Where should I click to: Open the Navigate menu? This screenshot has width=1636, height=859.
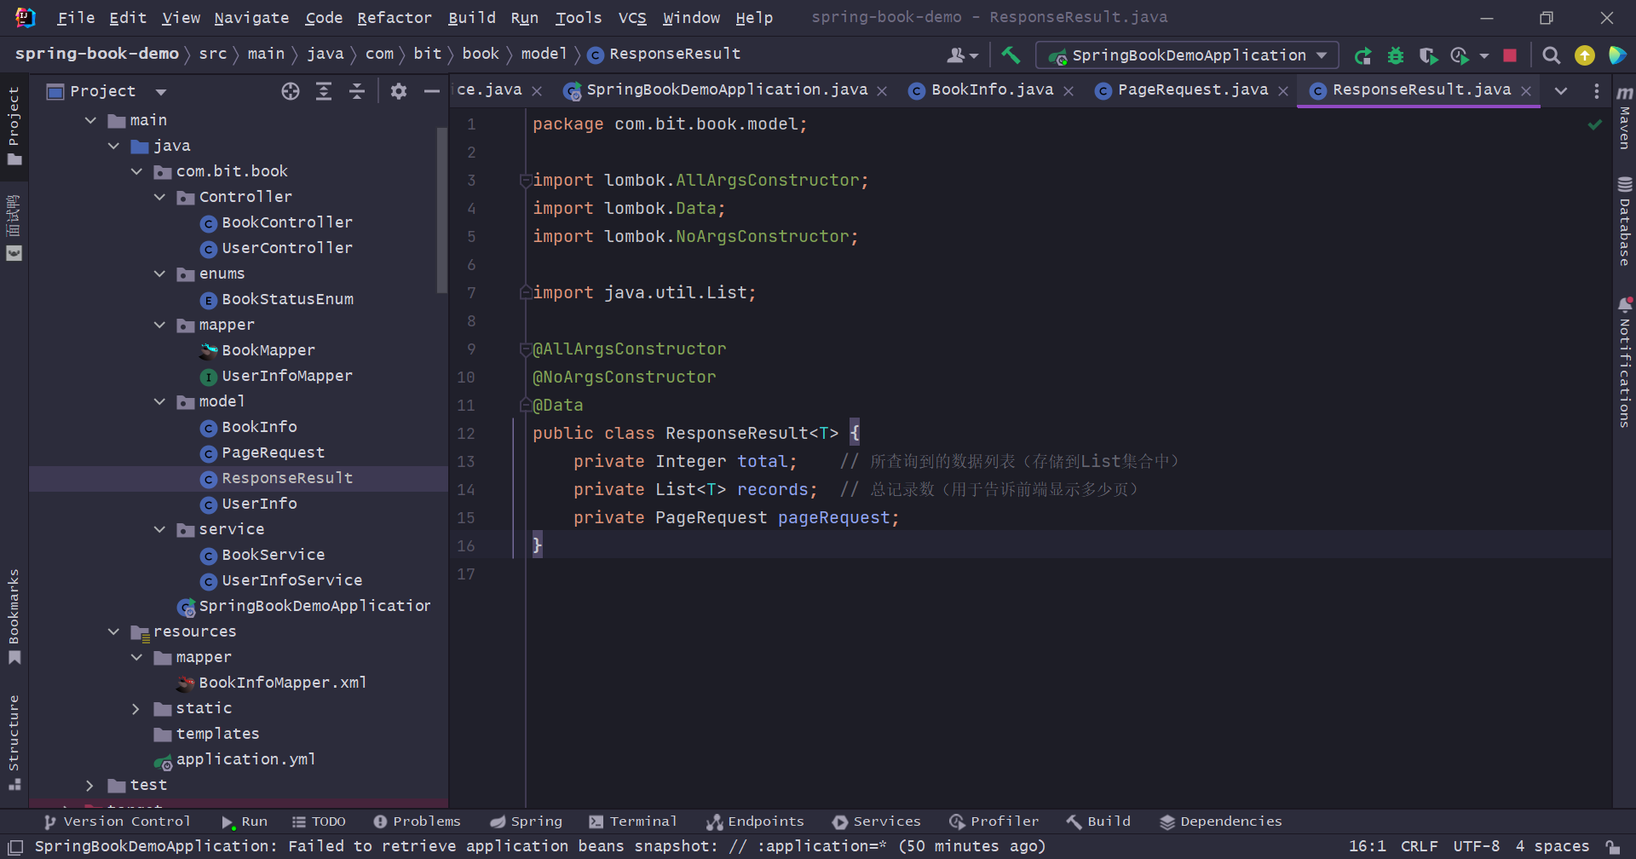pyautogui.click(x=251, y=18)
